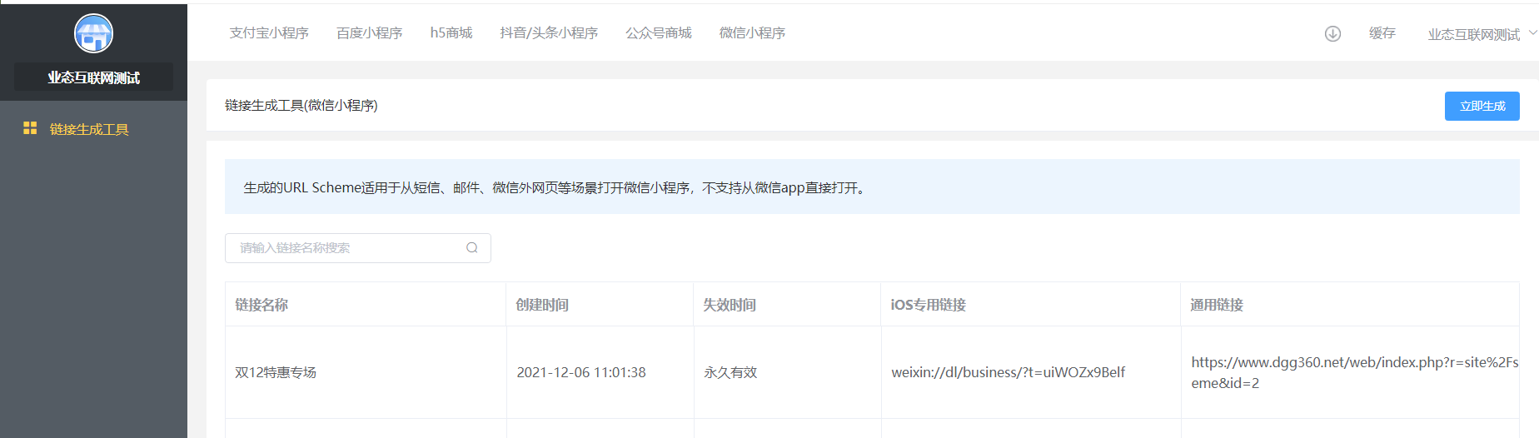This screenshot has width=1539, height=438.
Task: Click the 业态互联网测试 sidebar title
Action: (x=93, y=77)
